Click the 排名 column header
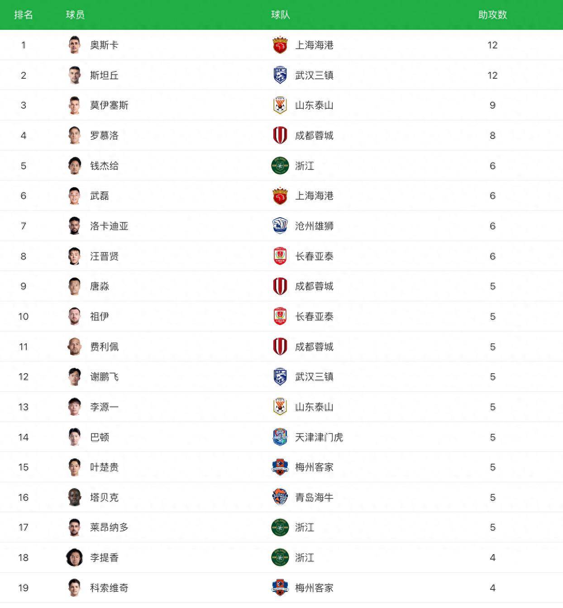563x608 pixels. (24, 15)
